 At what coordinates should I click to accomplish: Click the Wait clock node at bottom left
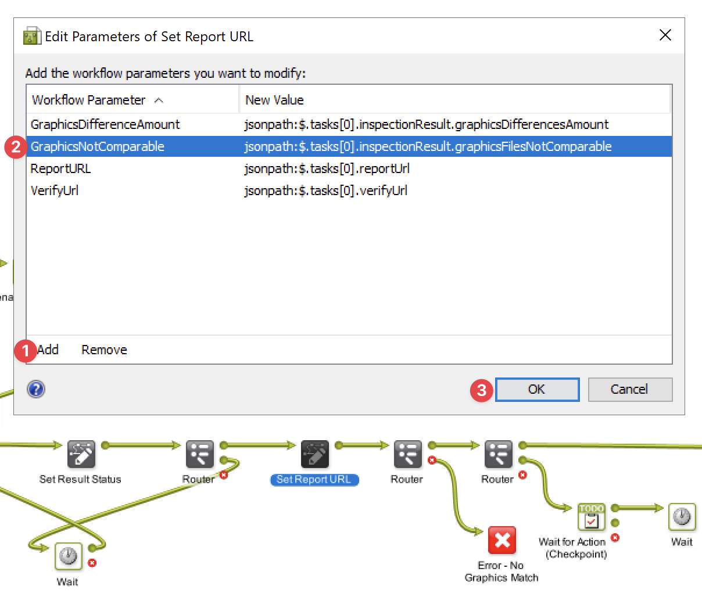point(68,556)
